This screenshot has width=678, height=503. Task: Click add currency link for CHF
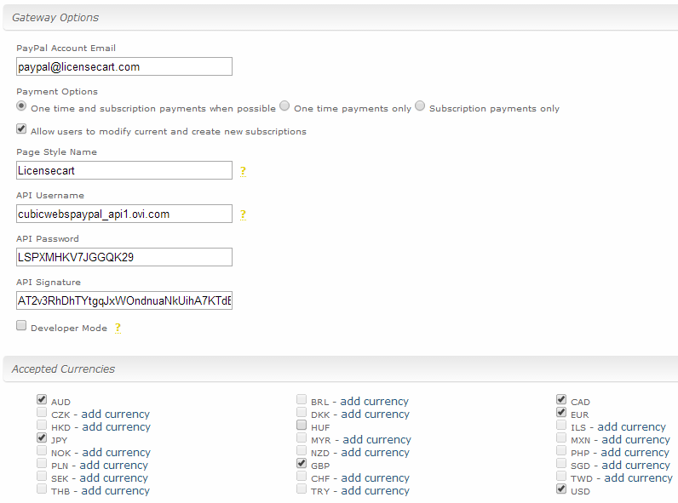point(376,478)
